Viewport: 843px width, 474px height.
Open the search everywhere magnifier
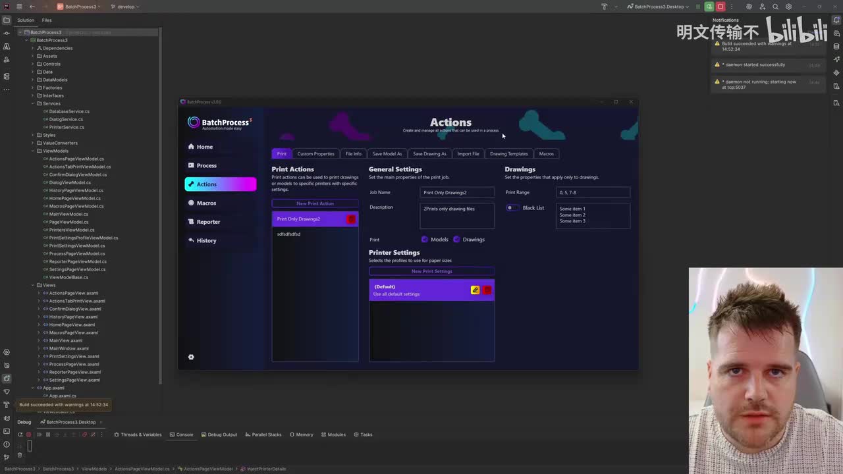776,7
